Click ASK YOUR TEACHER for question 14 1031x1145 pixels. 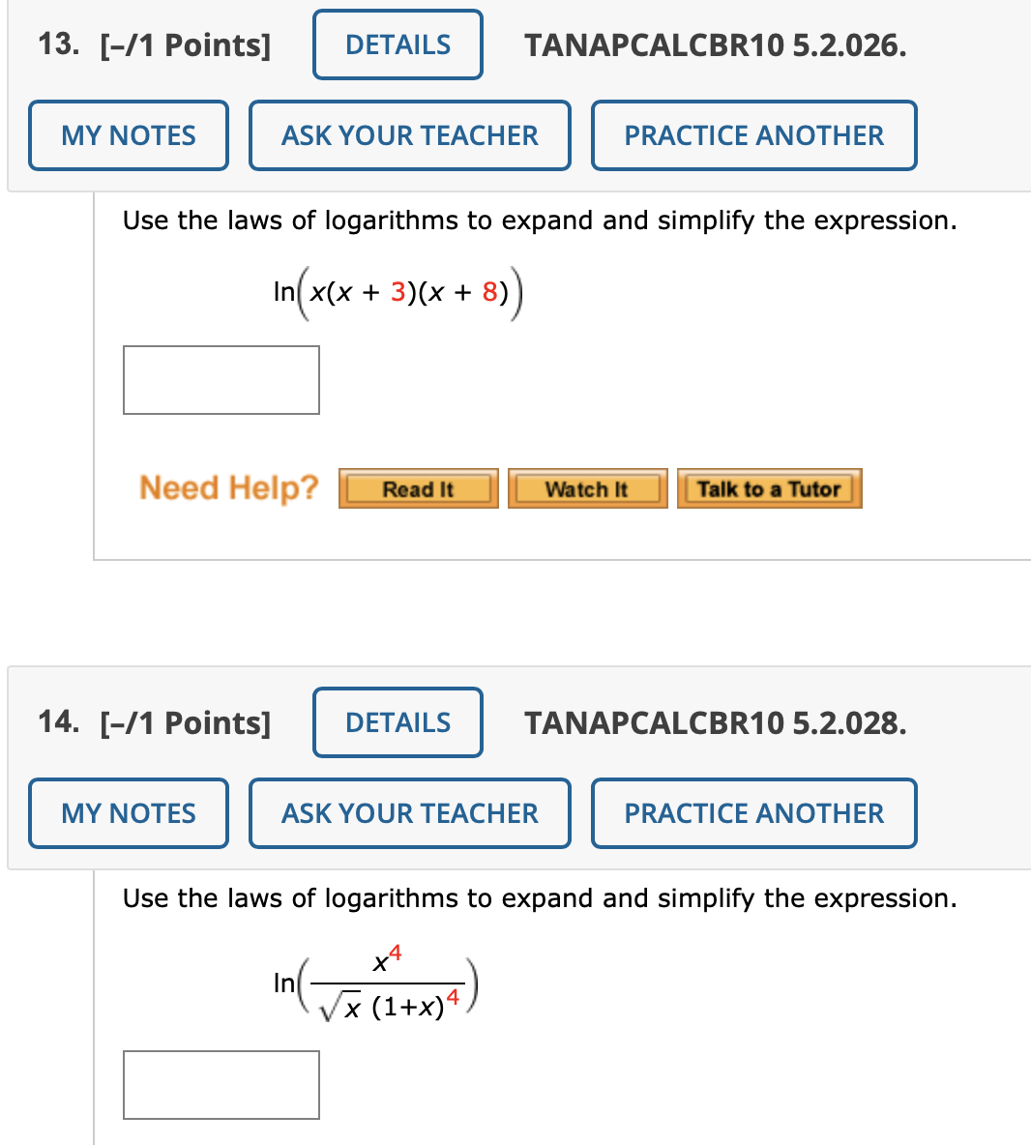tap(409, 813)
